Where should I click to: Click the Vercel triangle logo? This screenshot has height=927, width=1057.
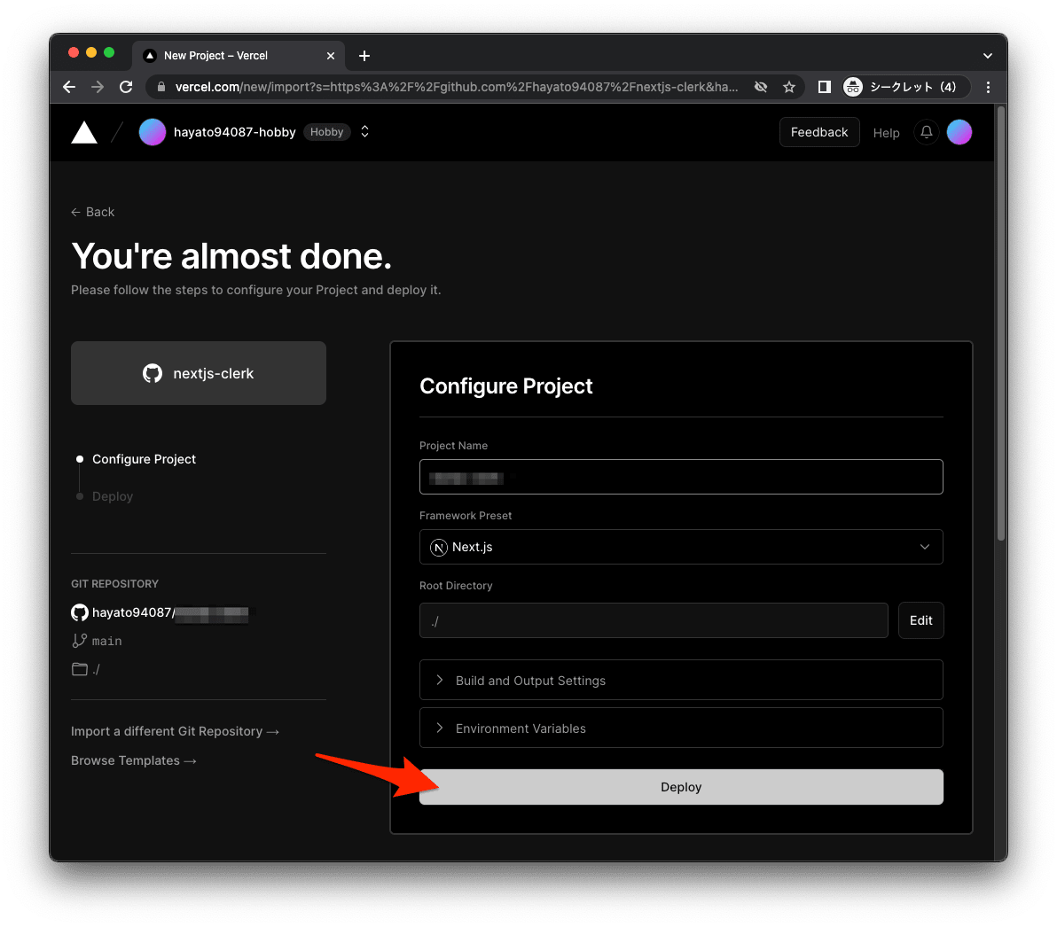tap(84, 132)
